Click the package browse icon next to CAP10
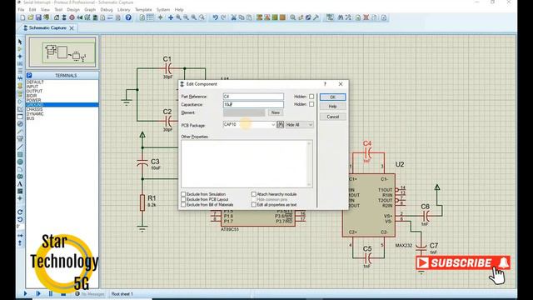Image resolution: width=533 pixels, height=300 pixels. coord(280,125)
